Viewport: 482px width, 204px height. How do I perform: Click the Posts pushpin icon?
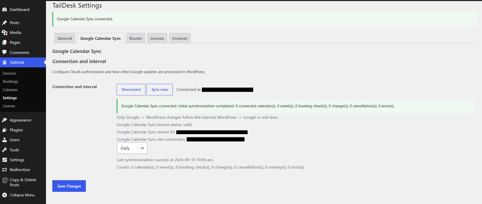[5, 23]
